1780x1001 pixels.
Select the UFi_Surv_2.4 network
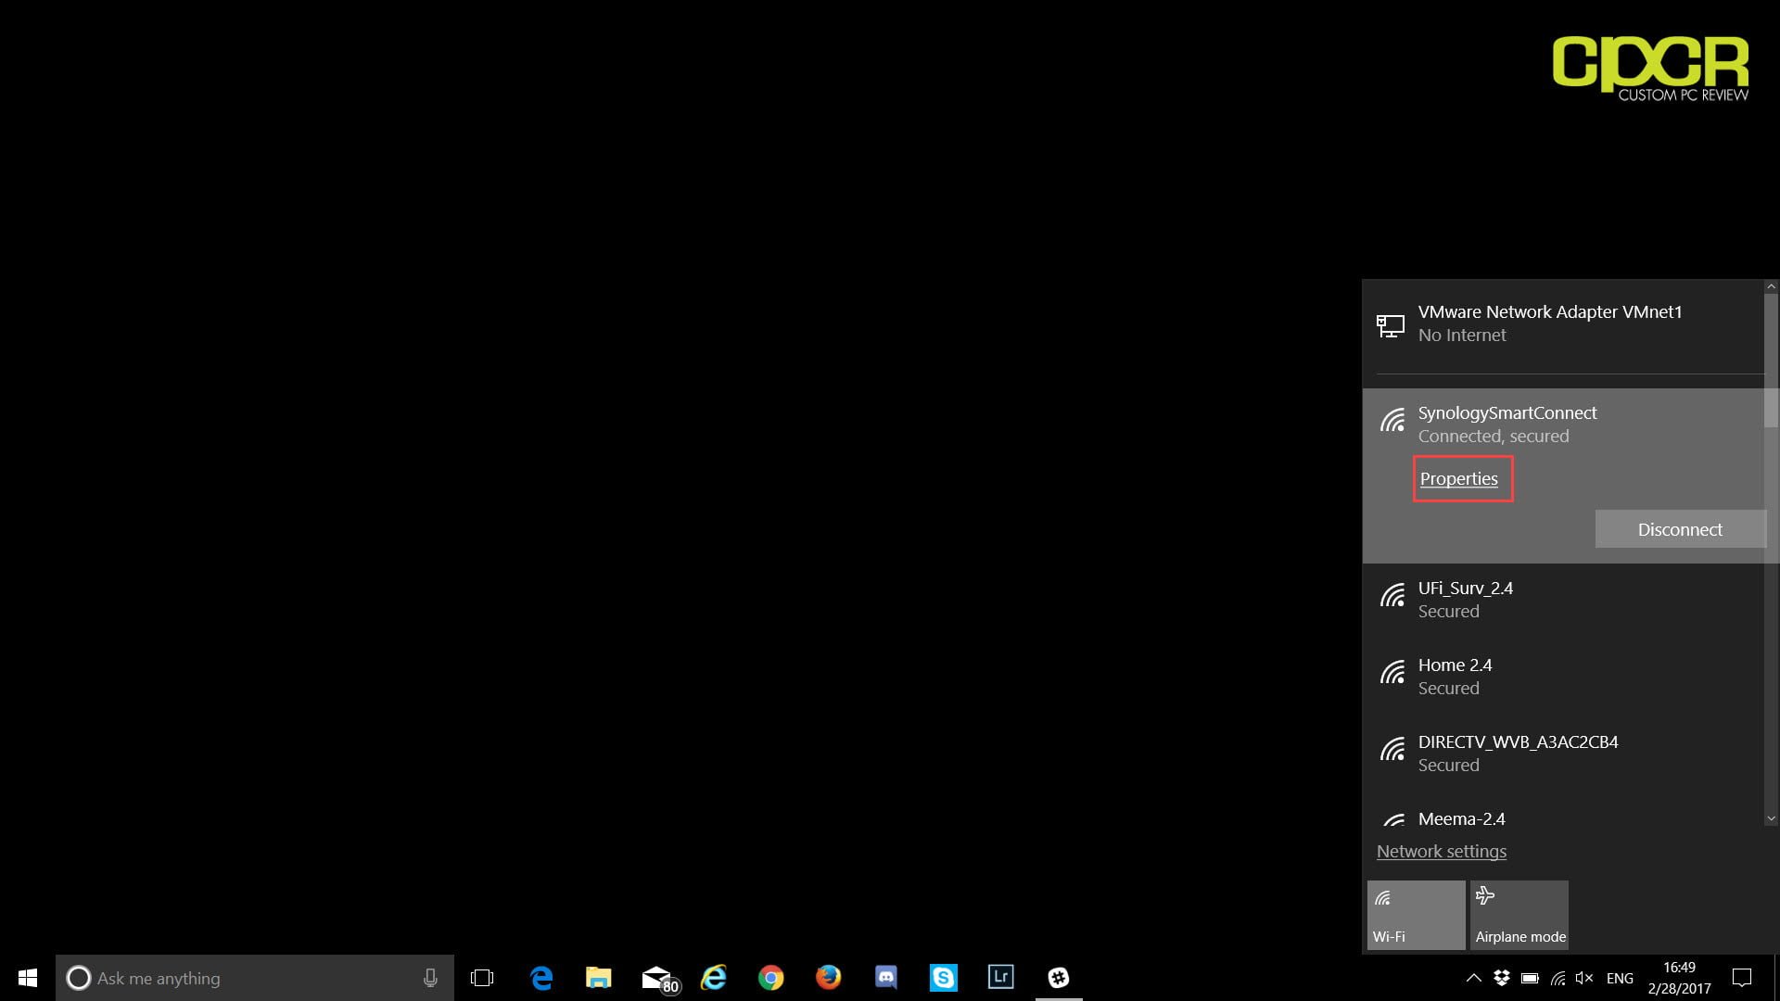pyautogui.click(x=1563, y=600)
